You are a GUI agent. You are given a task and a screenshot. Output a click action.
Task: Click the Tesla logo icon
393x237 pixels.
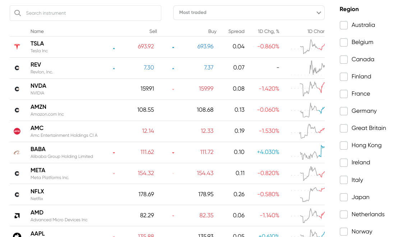click(x=17, y=47)
